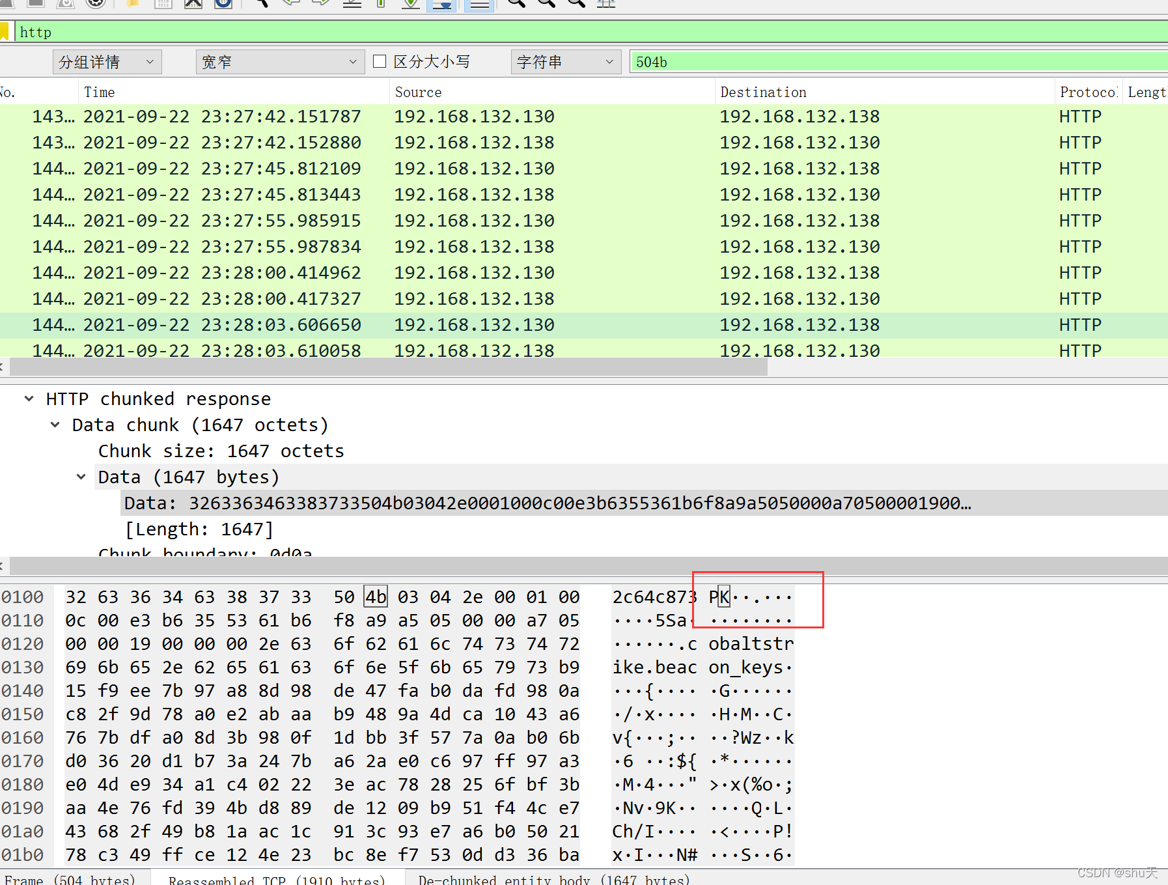Click ASCII text 2c64c873 in row 0100
1168x885 pixels.
pyautogui.click(x=654, y=597)
